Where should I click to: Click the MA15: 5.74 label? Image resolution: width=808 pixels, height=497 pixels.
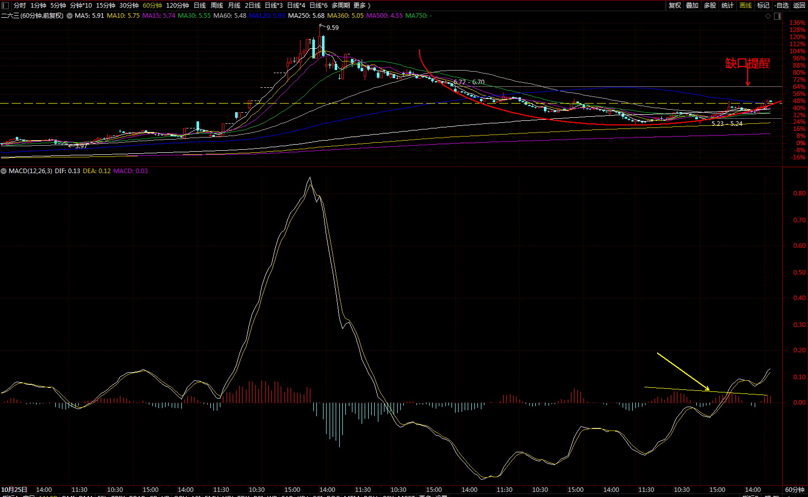[x=159, y=16]
